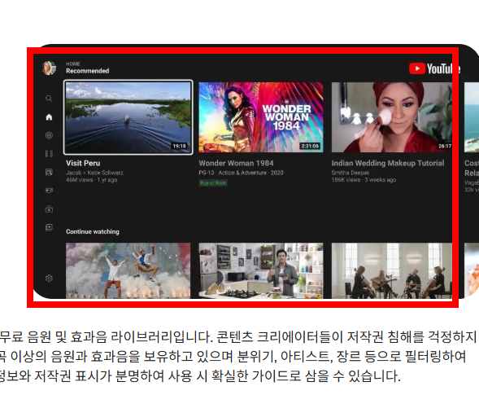The height and width of the screenshot is (395, 479).
Task: Open the search magnifier icon in sidebar
Action: (49, 99)
